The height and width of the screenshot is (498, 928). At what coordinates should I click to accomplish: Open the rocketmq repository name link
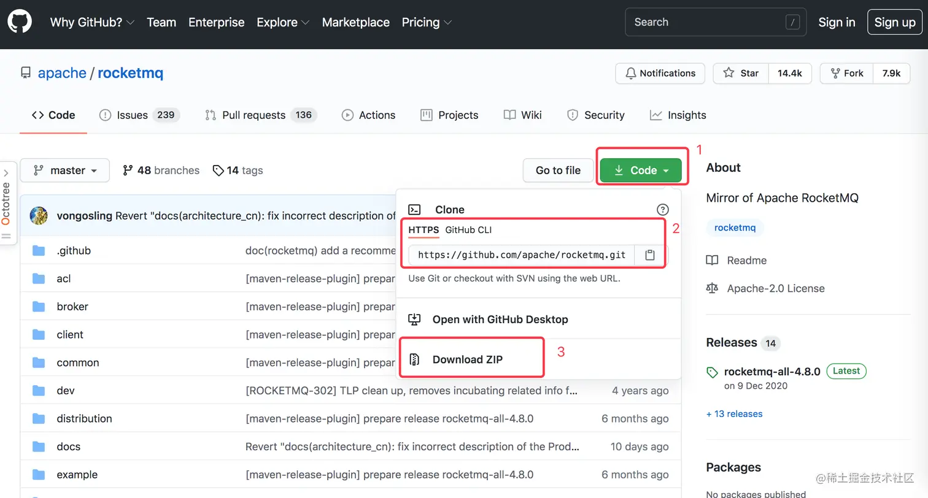click(131, 73)
